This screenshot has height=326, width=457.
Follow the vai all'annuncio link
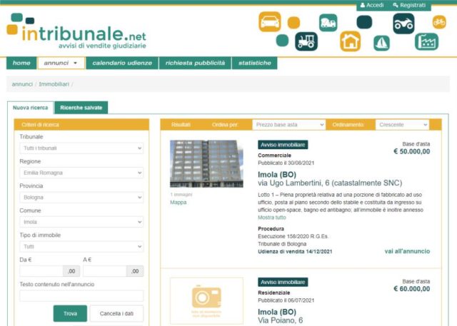pos(407,251)
